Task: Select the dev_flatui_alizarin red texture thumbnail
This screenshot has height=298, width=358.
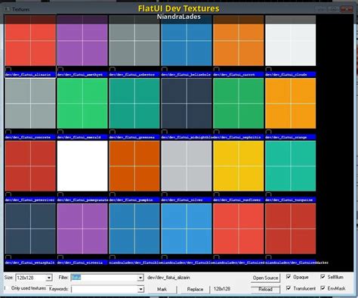Action: click(30, 40)
